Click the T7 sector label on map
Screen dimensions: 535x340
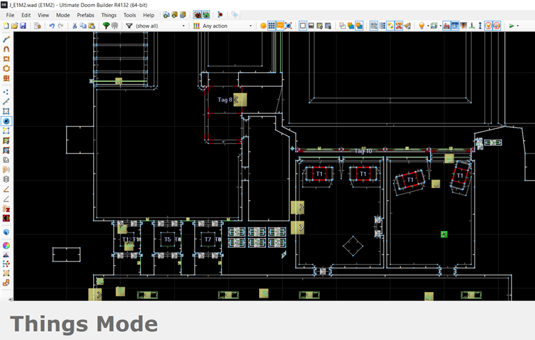click(x=208, y=239)
